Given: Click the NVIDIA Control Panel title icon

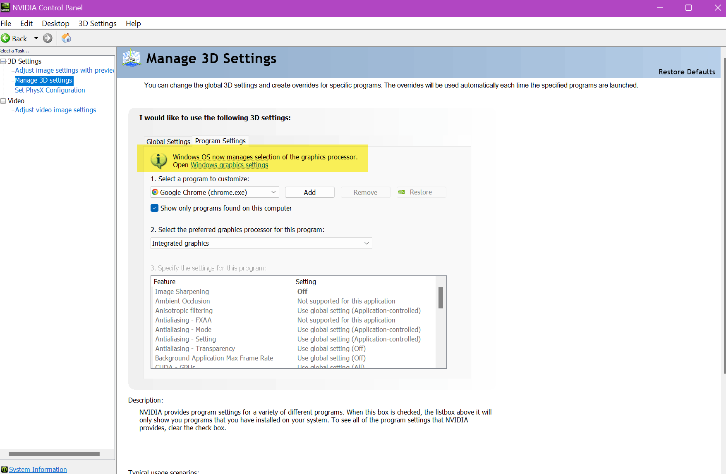Looking at the screenshot, I should [5, 7].
